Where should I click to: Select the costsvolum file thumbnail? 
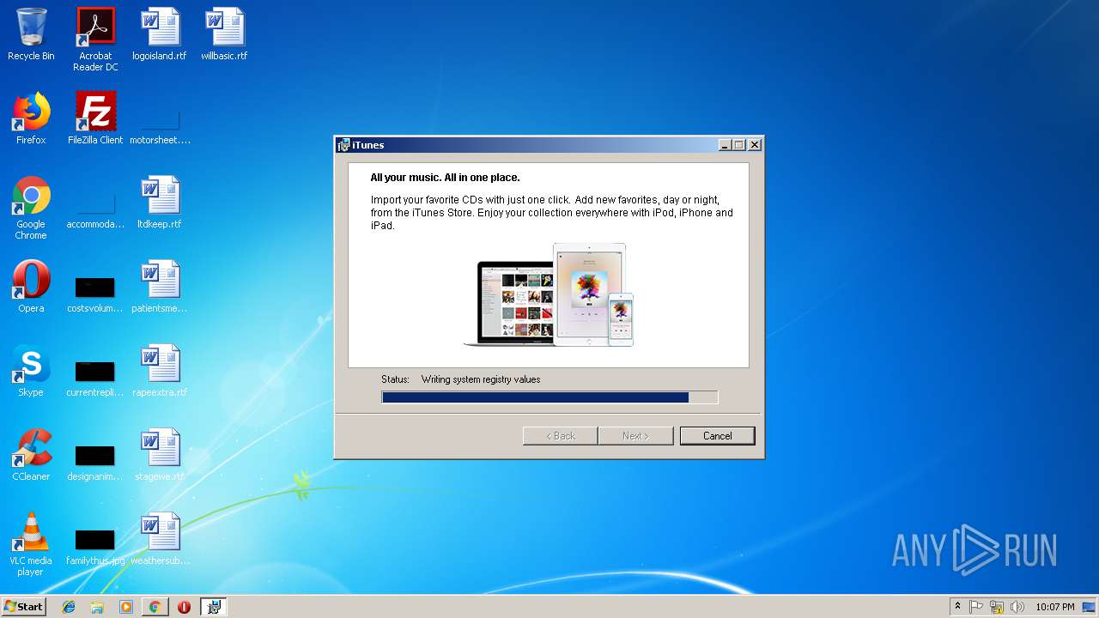(95, 293)
